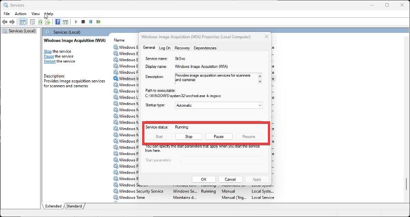
Task: Click 'Local Service' in Windows Time row
Action: (x=263, y=198)
